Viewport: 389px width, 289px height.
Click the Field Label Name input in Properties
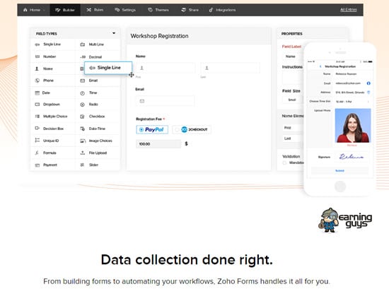pos(293,57)
